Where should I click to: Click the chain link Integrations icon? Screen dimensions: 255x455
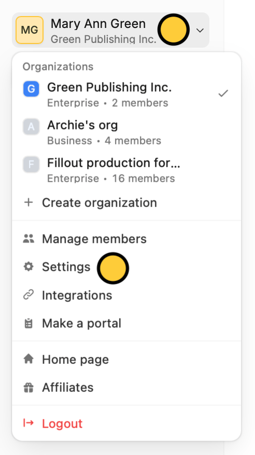[x=29, y=295]
